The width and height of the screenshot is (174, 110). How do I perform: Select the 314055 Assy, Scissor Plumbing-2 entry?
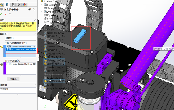21,64
